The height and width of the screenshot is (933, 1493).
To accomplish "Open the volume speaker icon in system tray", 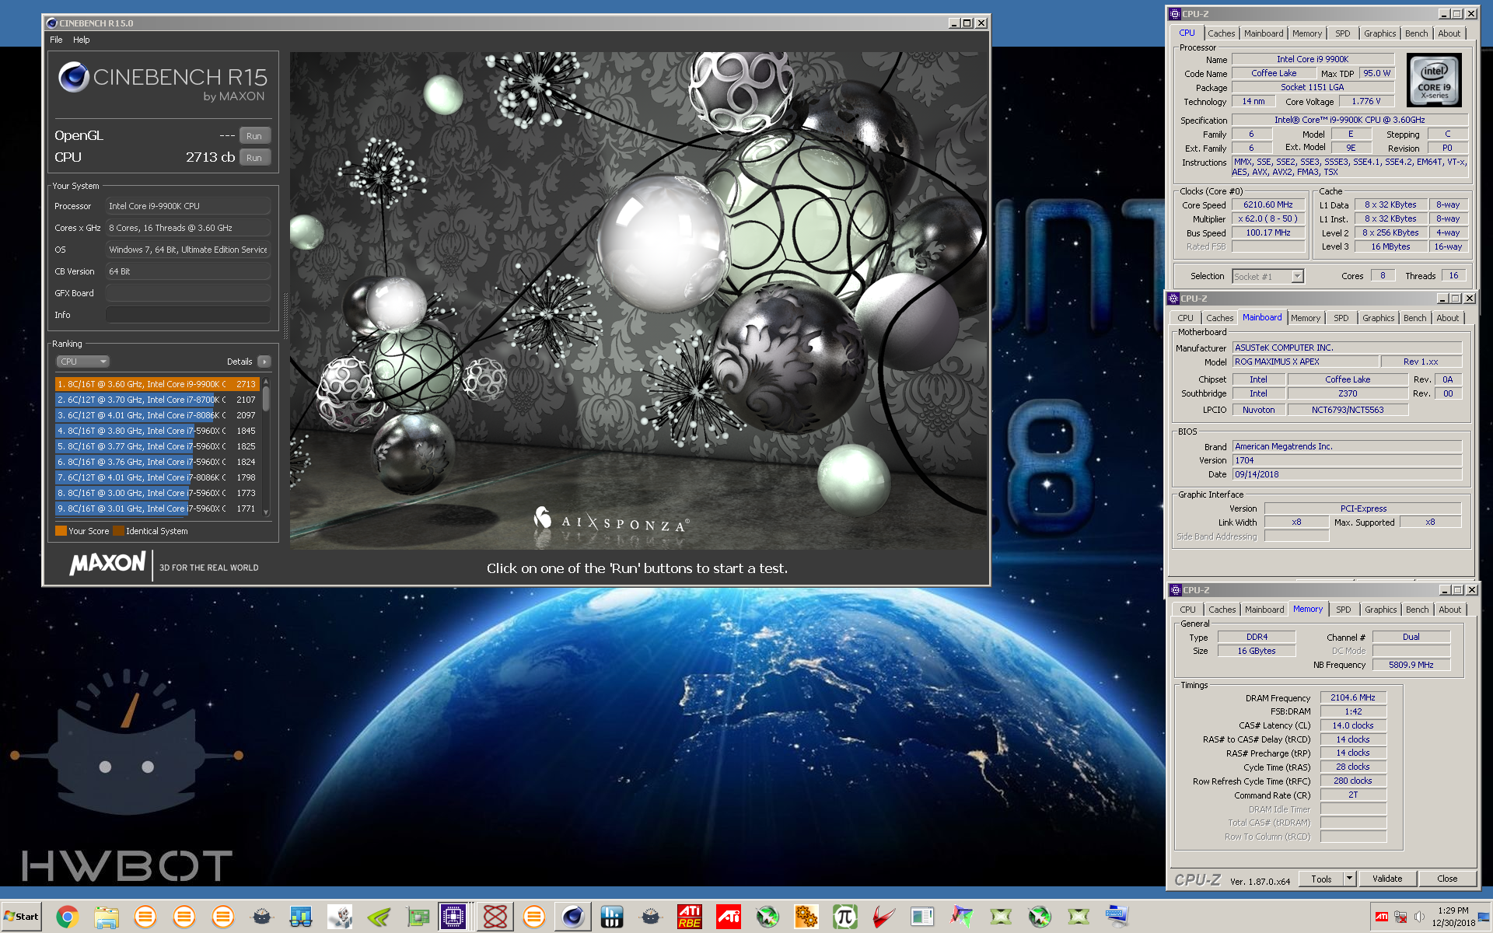I will pos(1419,917).
